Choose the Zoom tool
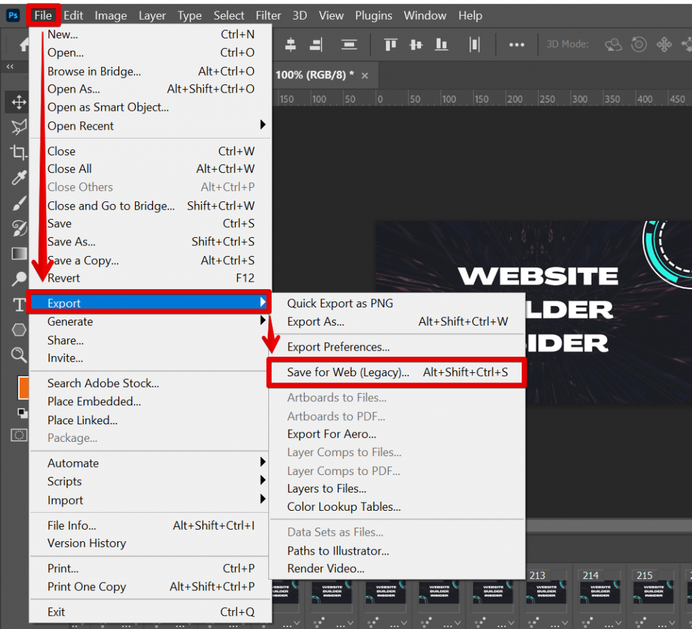The image size is (692, 629). pos(18,353)
